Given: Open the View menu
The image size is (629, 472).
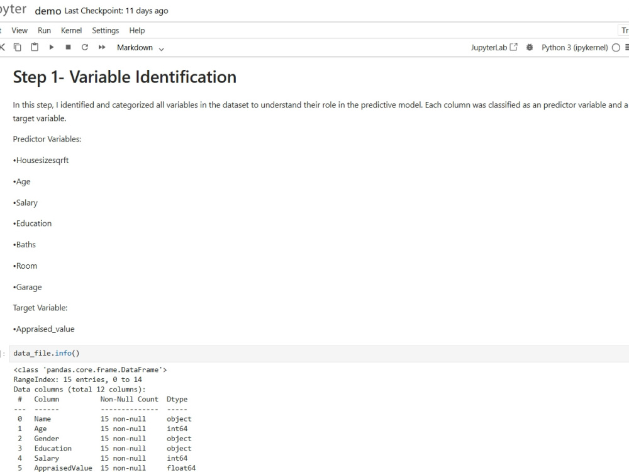Looking at the screenshot, I should pos(19,30).
